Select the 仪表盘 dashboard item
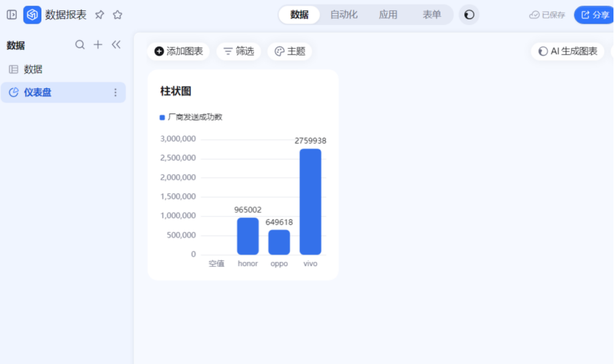 click(63, 93)
